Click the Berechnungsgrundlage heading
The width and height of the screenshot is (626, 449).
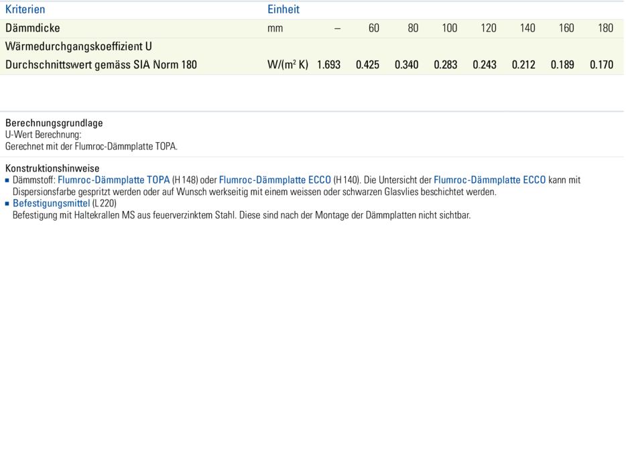pos(54,123)
